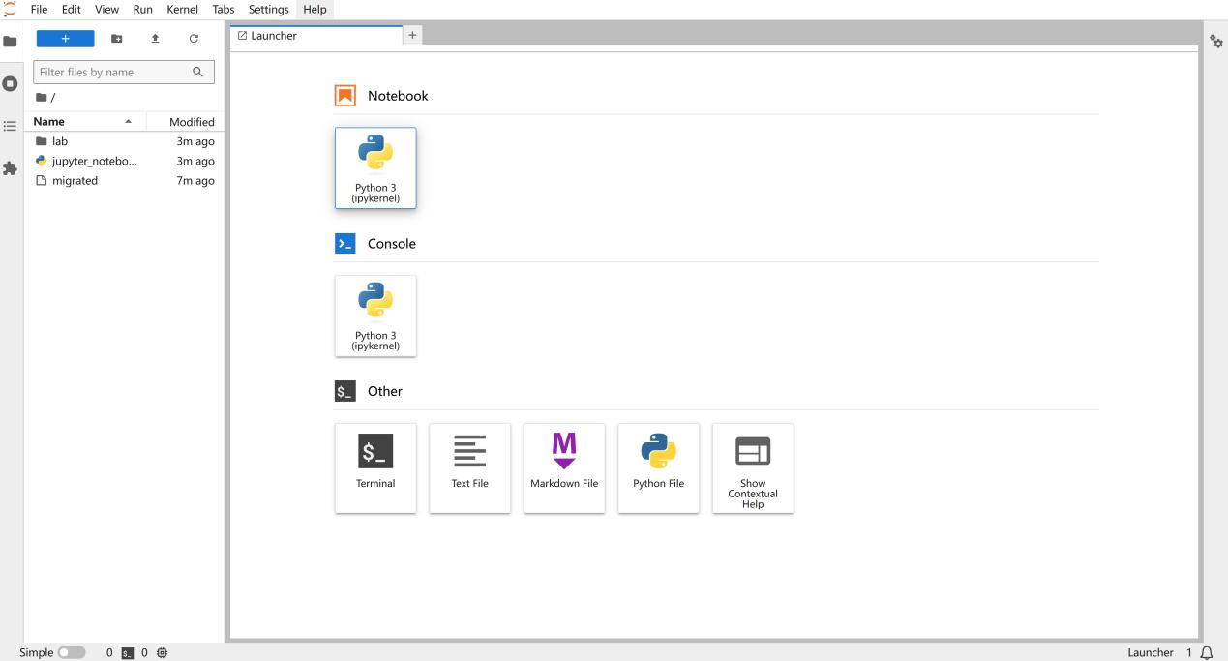
Task: Add a new tab with plus button
Action: coord(413,36)
